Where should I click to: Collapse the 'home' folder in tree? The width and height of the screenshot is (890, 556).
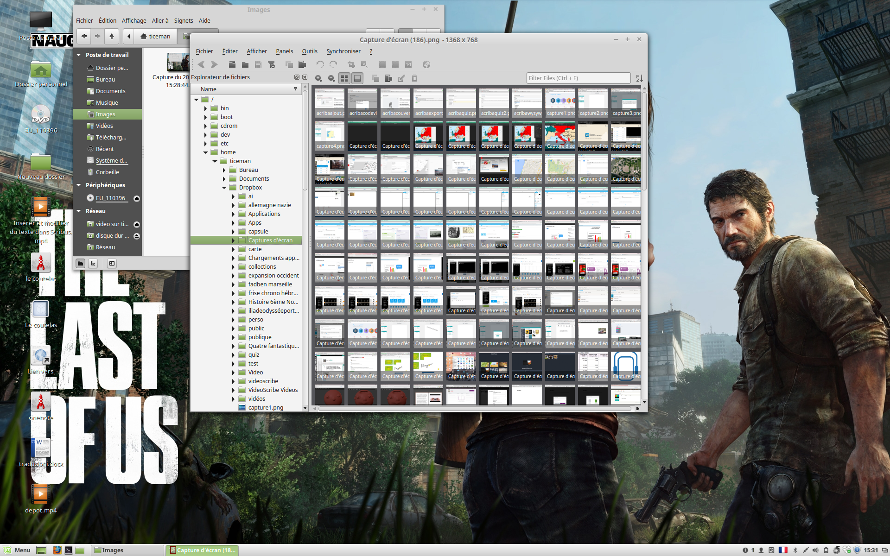click(x=205, y=152)
